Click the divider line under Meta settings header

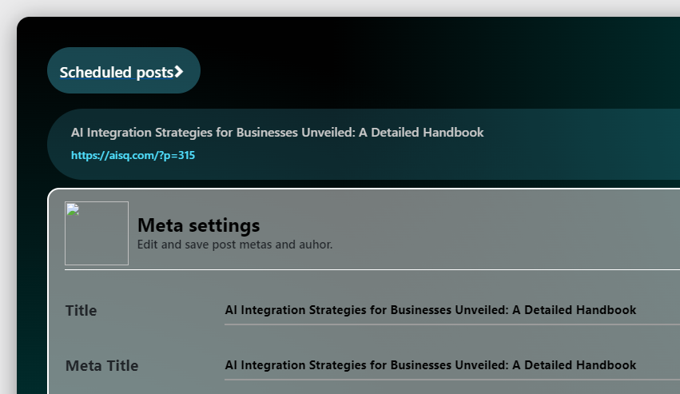[368, 270]
